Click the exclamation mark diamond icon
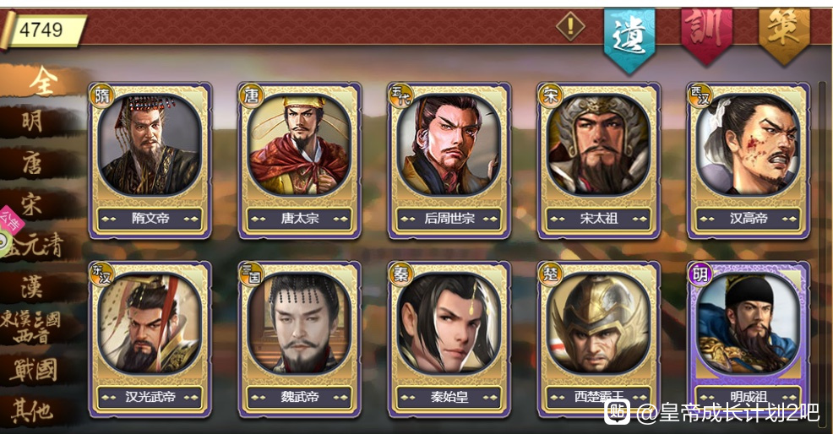Image resolution: width=833 pixels, height=434 pixels. click(x=570, y=25)
